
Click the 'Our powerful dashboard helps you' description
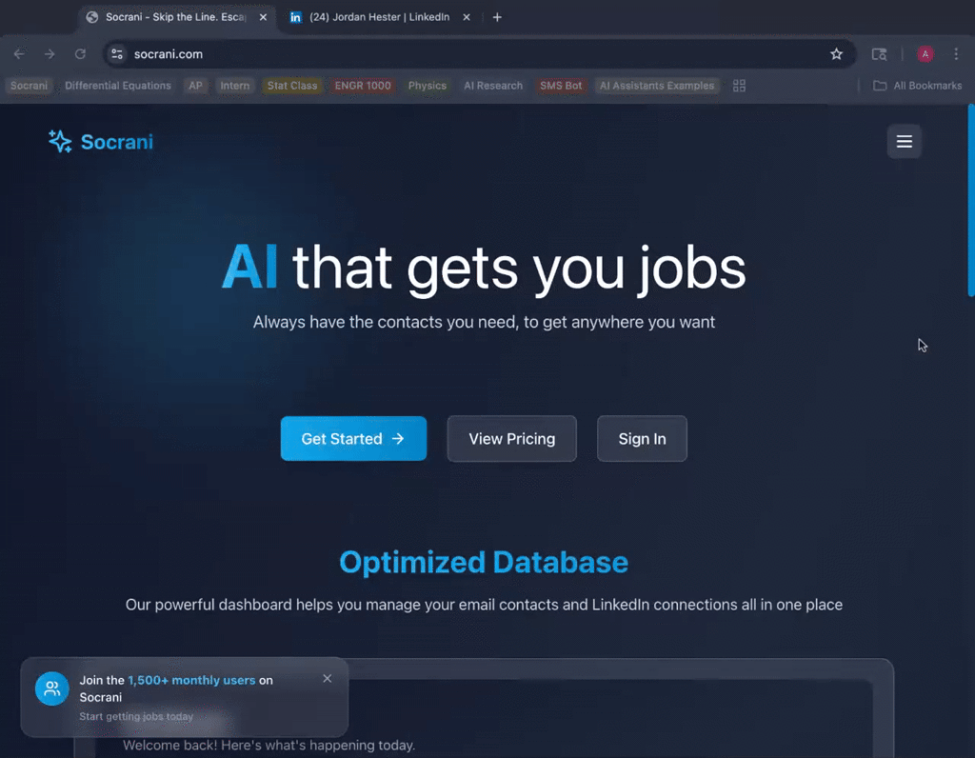(x=484, y=605)
